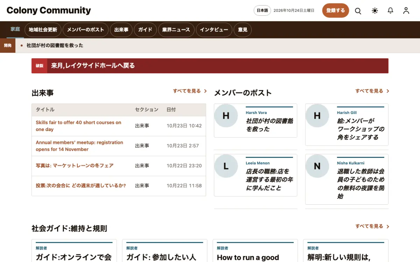Viewport: 420px width, 262px height.
Task: Open the 意見 nav tab
Action: click(243, 30)
